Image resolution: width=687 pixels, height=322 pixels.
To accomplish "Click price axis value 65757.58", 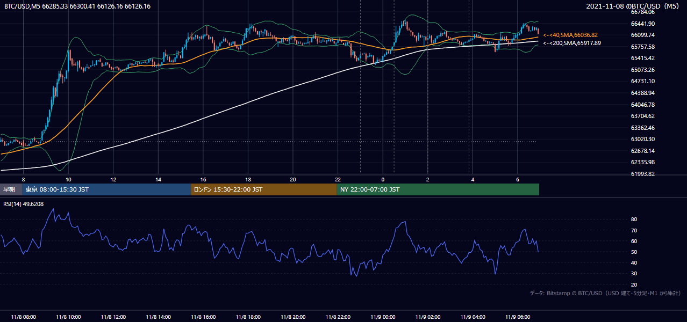I will 642,47.
